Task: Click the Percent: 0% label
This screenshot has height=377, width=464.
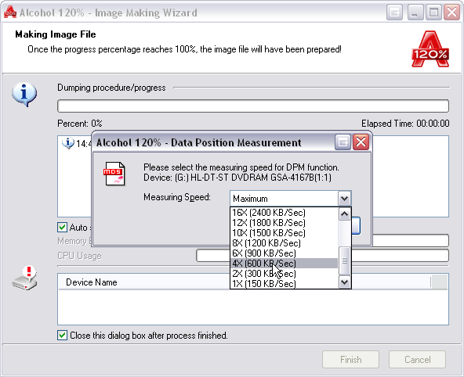Action: coord(80,124)
